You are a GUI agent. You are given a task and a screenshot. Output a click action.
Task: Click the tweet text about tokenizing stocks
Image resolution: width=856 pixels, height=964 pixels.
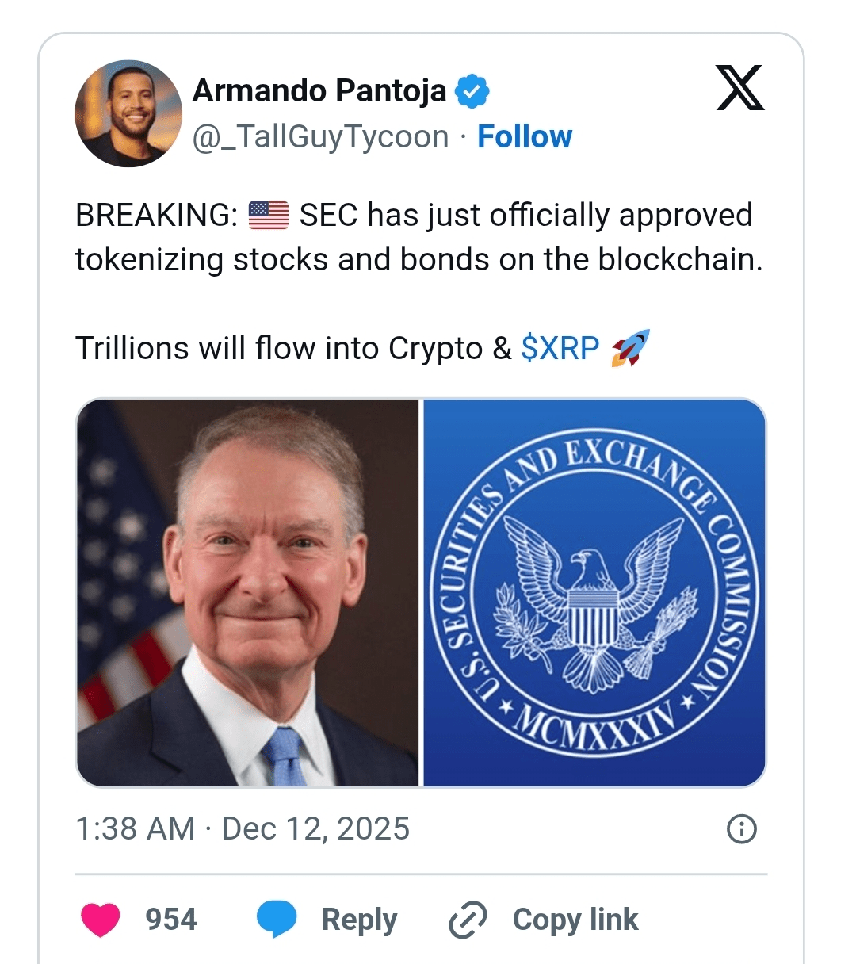(418, 259)
